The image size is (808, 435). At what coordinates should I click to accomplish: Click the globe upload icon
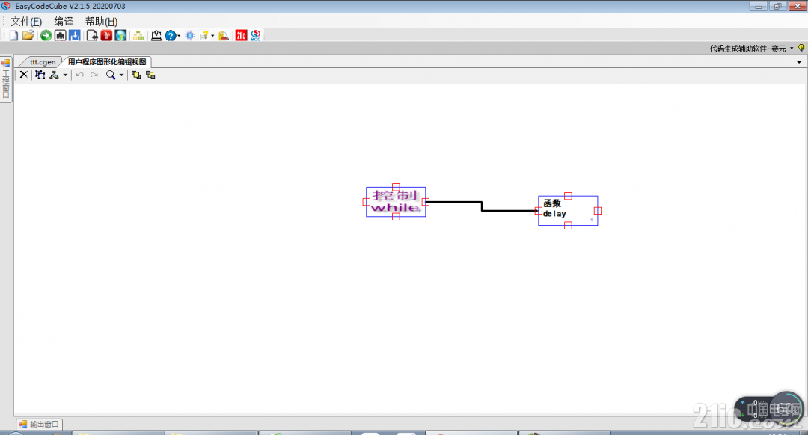pos(120,35)
